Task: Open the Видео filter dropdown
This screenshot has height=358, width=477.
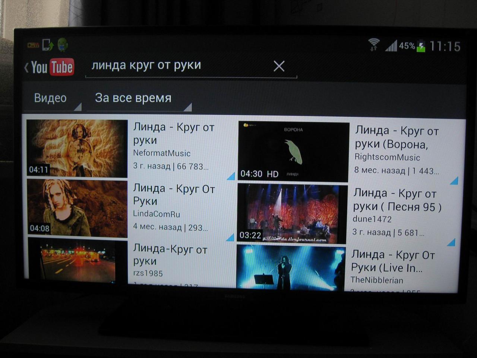Action: click(x=51, y=98)
